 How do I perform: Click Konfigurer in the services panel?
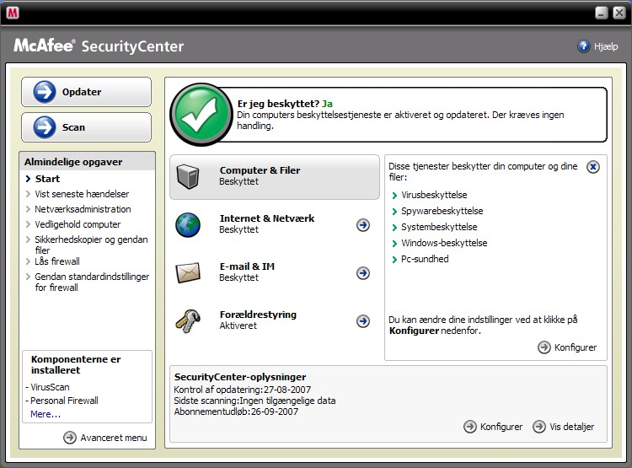568,347
